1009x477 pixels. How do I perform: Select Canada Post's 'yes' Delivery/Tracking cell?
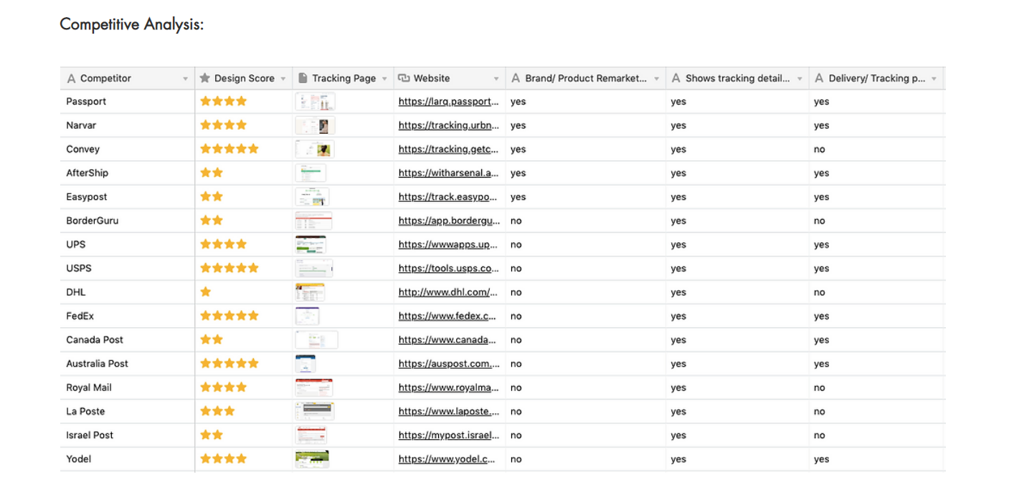pos(877,339)
